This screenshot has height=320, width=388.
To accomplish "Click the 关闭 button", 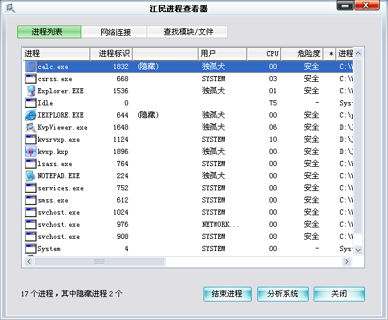I will [x=339, y=294].
